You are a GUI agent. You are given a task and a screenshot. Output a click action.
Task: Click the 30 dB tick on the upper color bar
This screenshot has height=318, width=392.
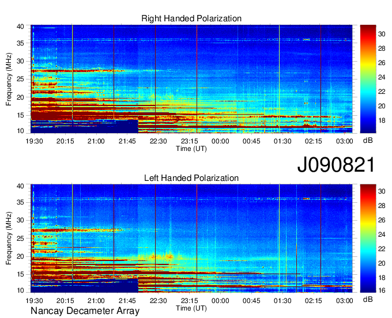pyautogui.click(x=382, y=34)
